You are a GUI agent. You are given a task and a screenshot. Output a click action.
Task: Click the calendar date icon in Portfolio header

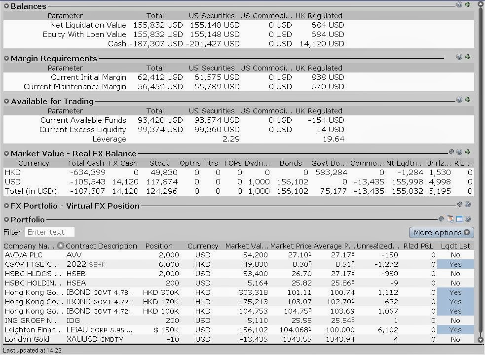click(x=450, y=219)
